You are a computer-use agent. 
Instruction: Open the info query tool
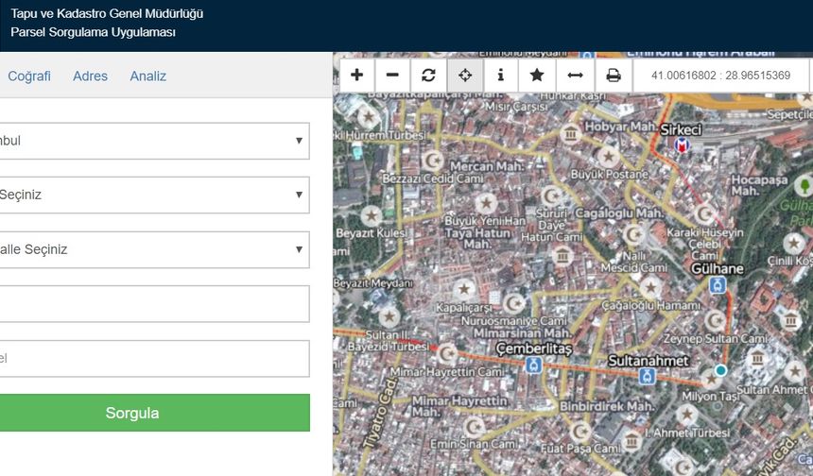click(x=501, y=76)
